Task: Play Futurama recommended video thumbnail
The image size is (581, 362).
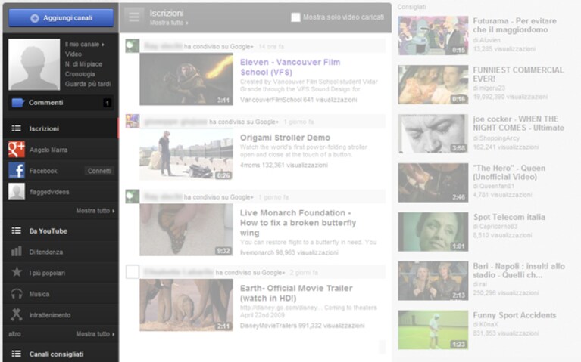Action: click(x=433, y=36)
